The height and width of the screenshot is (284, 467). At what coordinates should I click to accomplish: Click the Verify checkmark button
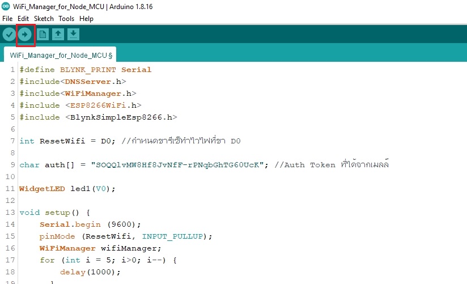pos(9,34)
